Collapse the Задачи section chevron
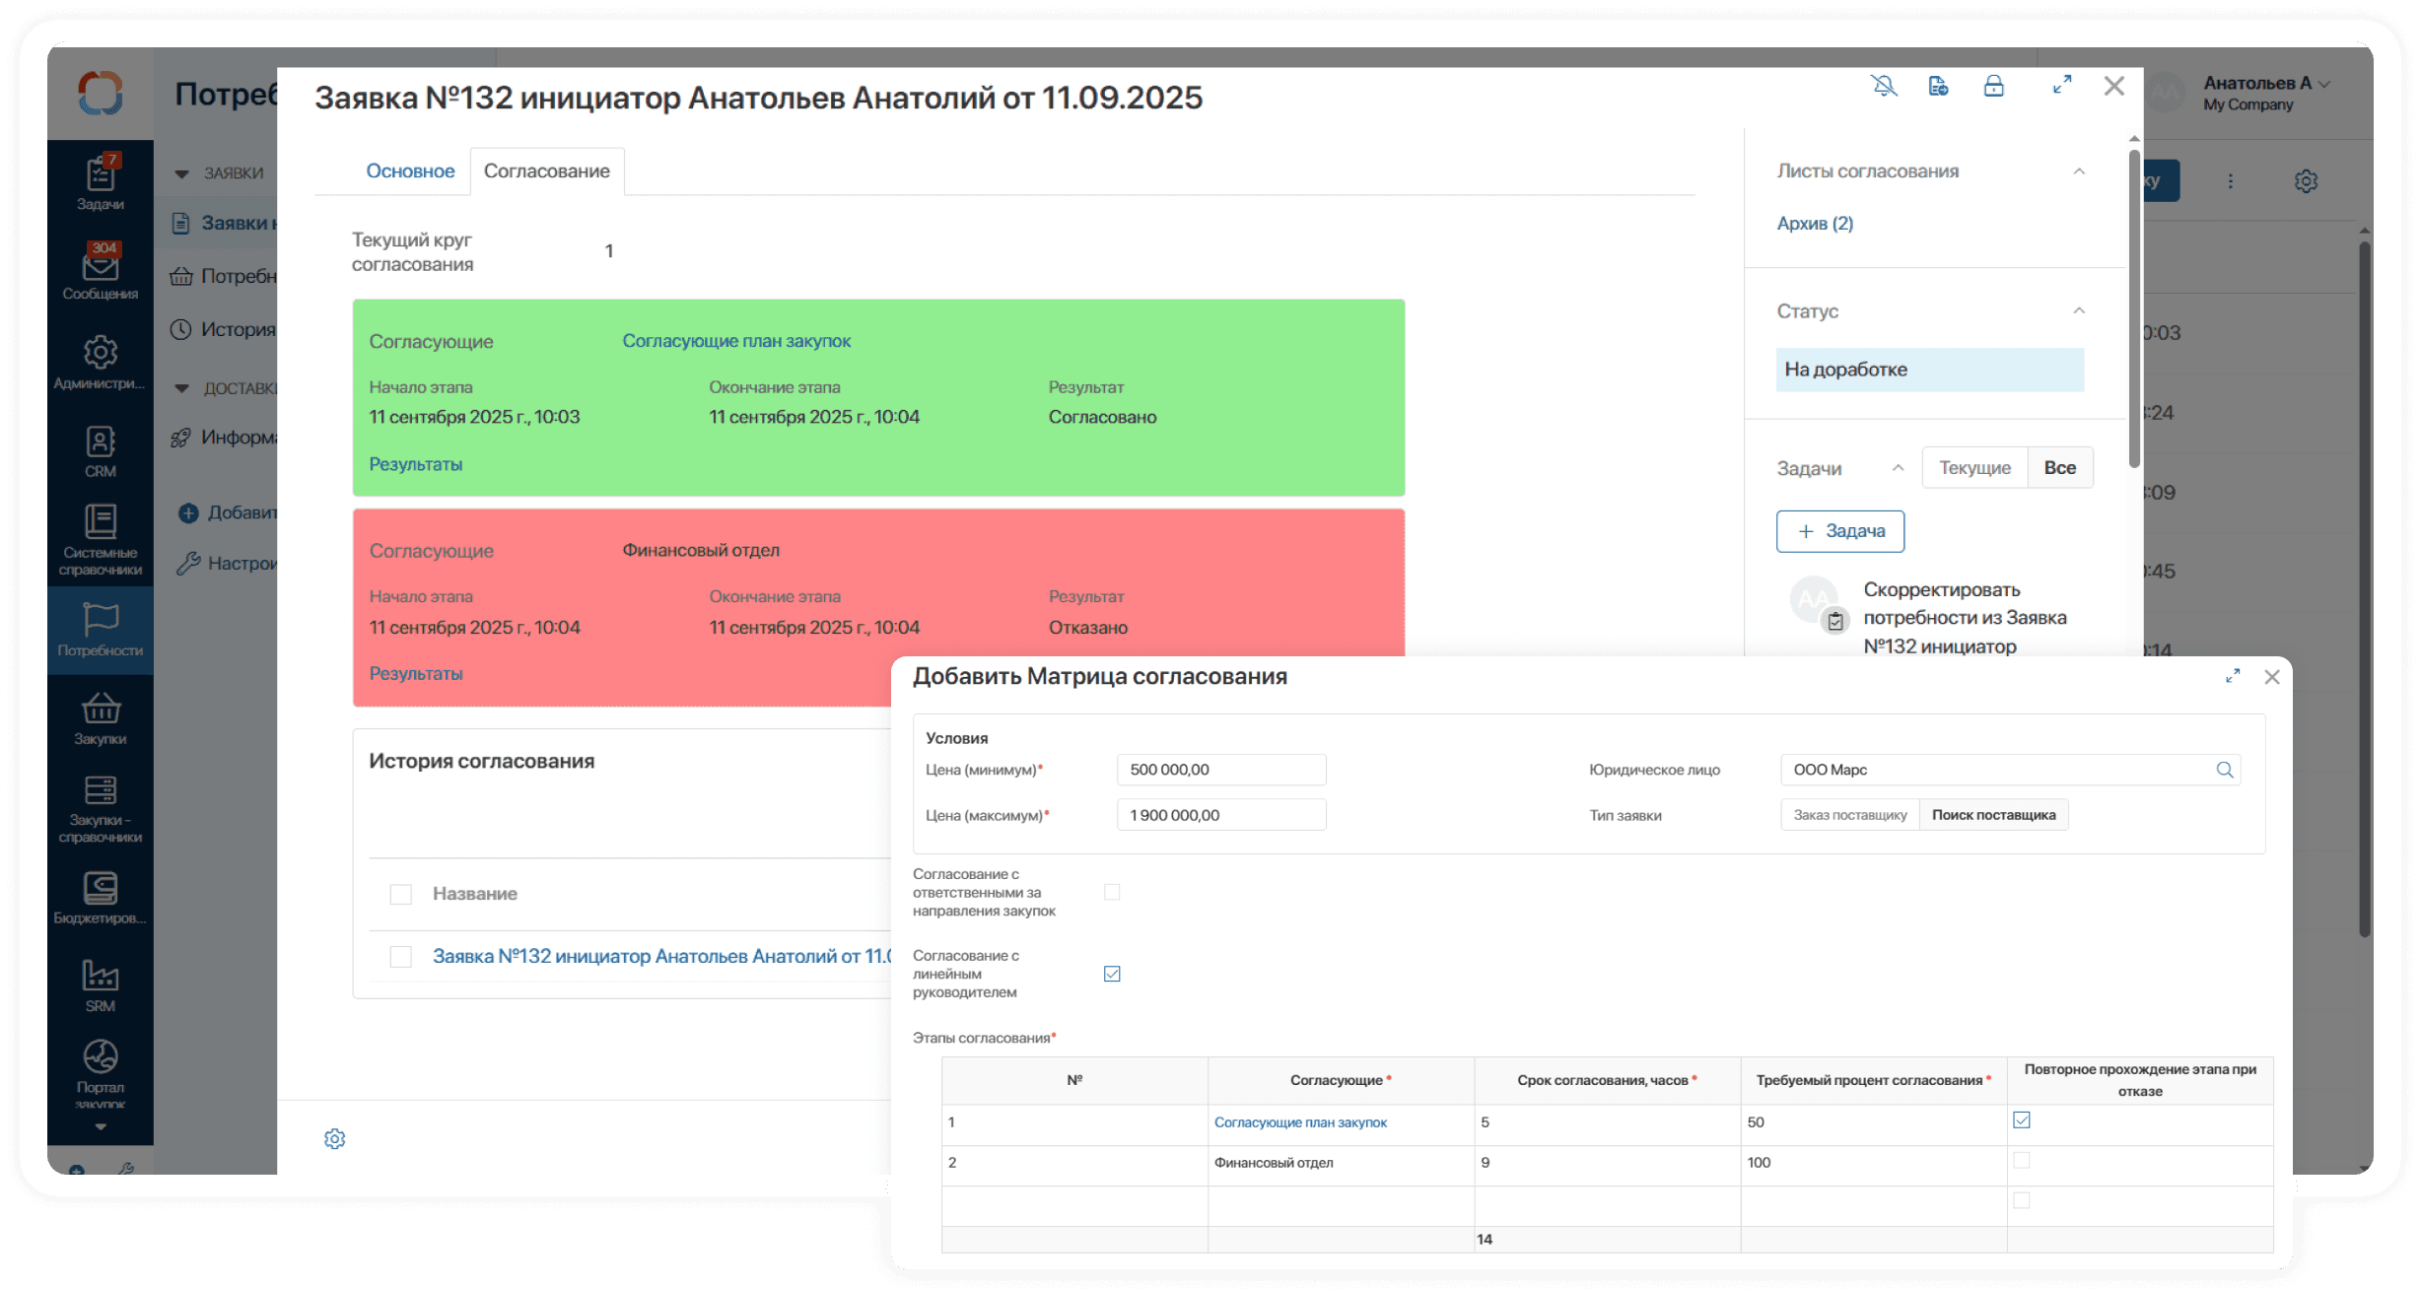 click(x=1898, y=468)
